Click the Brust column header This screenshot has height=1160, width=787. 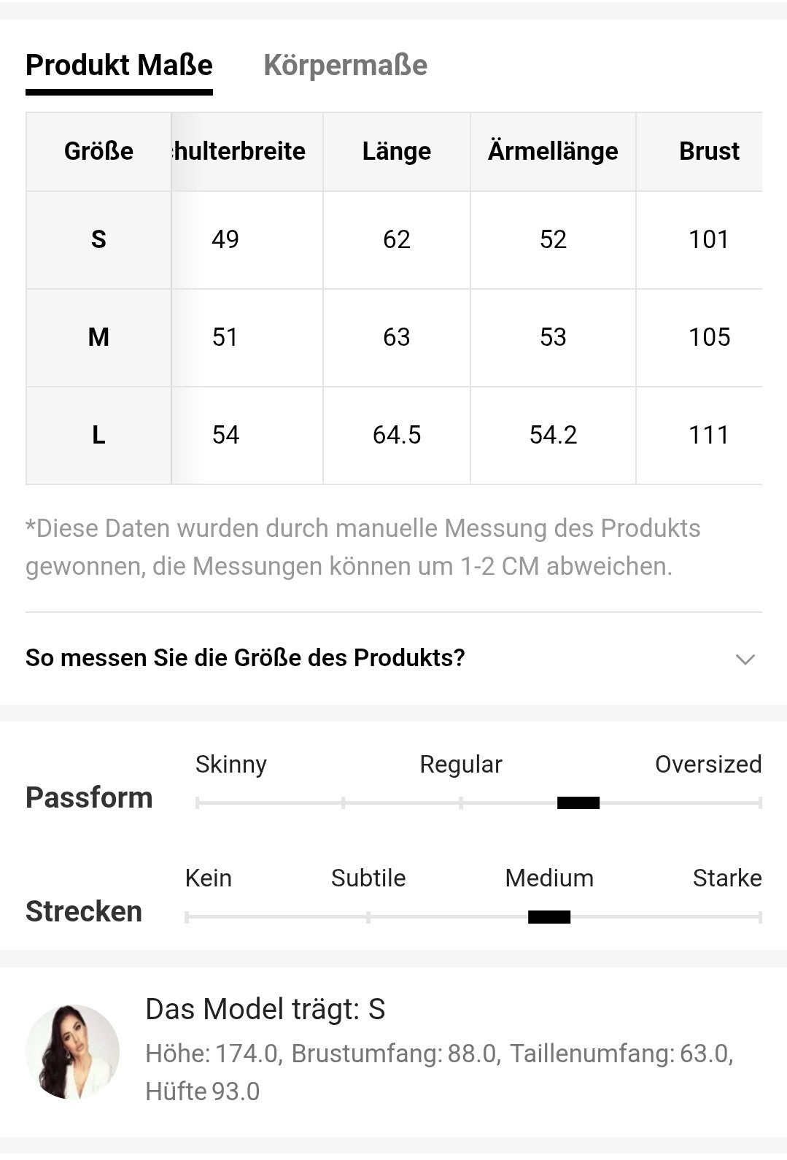(x=709, y=151)
